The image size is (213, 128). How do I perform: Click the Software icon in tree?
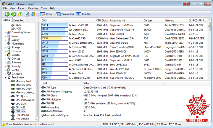coord(9,63)
